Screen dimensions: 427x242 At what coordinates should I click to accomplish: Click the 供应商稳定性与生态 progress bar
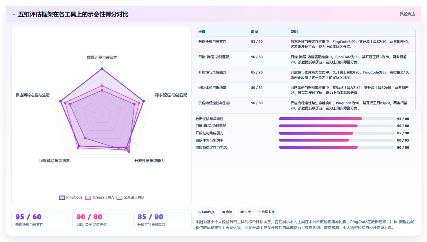tap(337, 147)
